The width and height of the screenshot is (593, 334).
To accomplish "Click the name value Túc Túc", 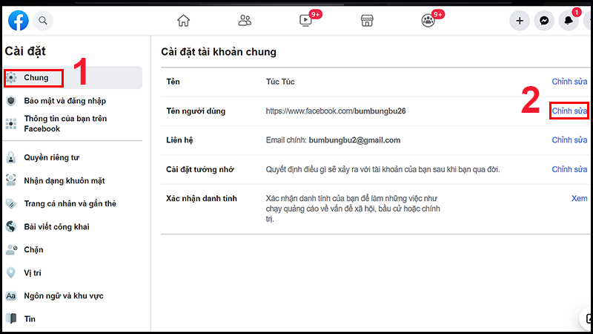I will (280, 82).
